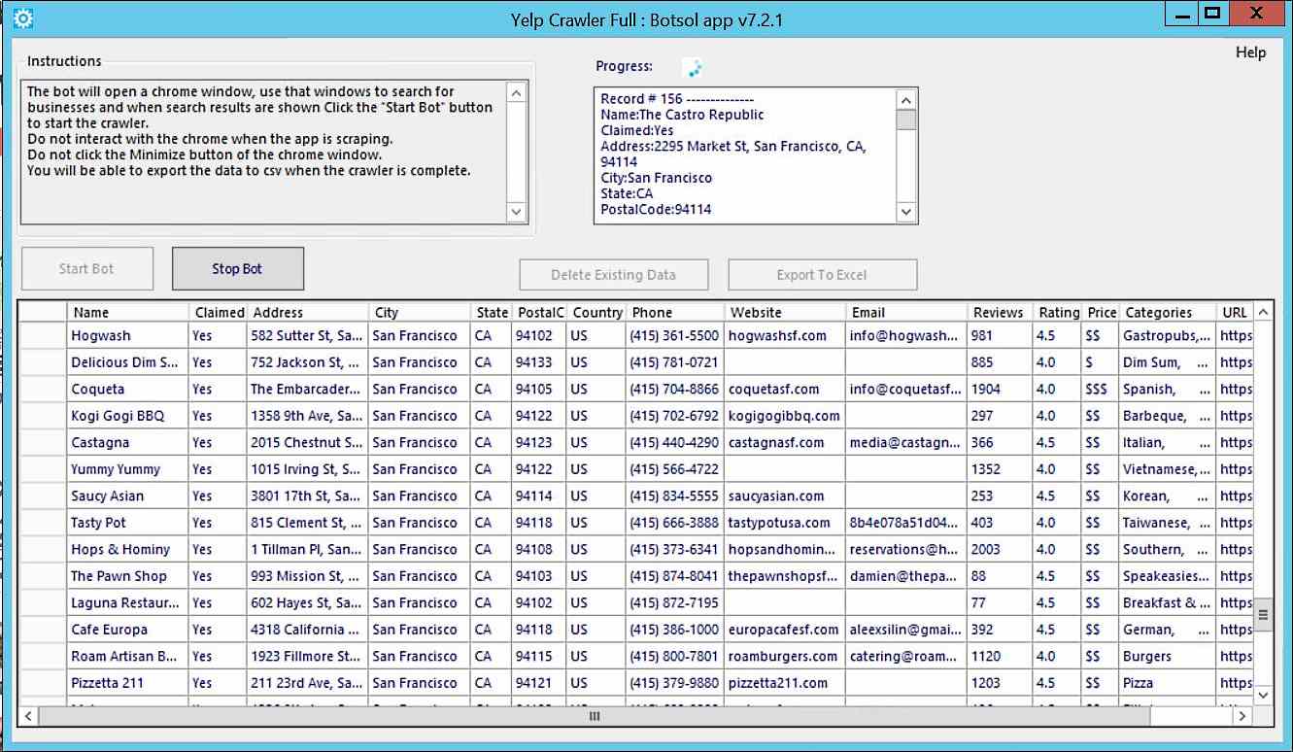Click the Phone column header

pyautogui.click(x=675, y=313)
